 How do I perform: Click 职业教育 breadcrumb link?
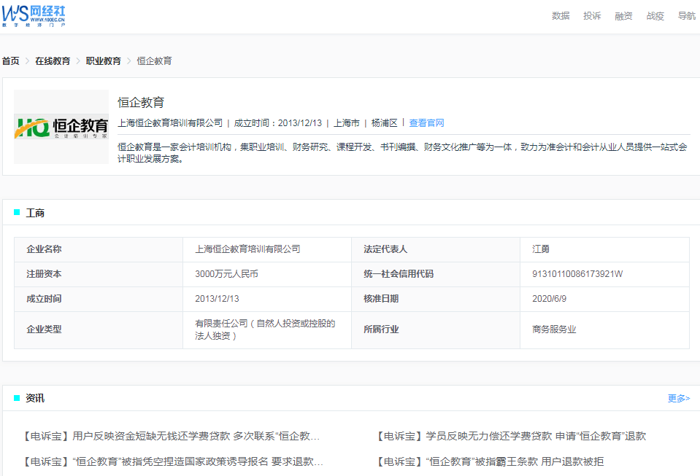104,61
